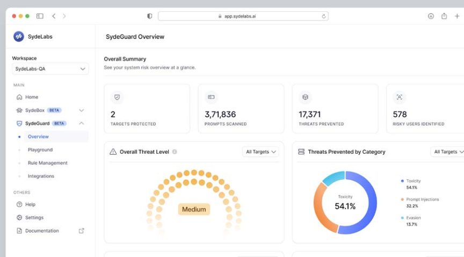The width and height of the screenshot is (464, 257).
Task: Open the Help link in the sidebar
Action: [30, 204]
